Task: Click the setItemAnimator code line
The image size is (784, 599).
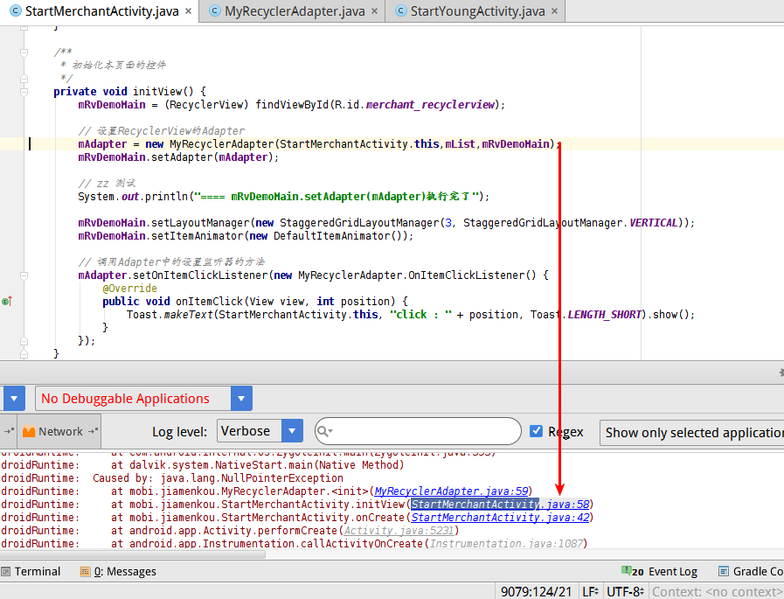Action: (246, 236)
